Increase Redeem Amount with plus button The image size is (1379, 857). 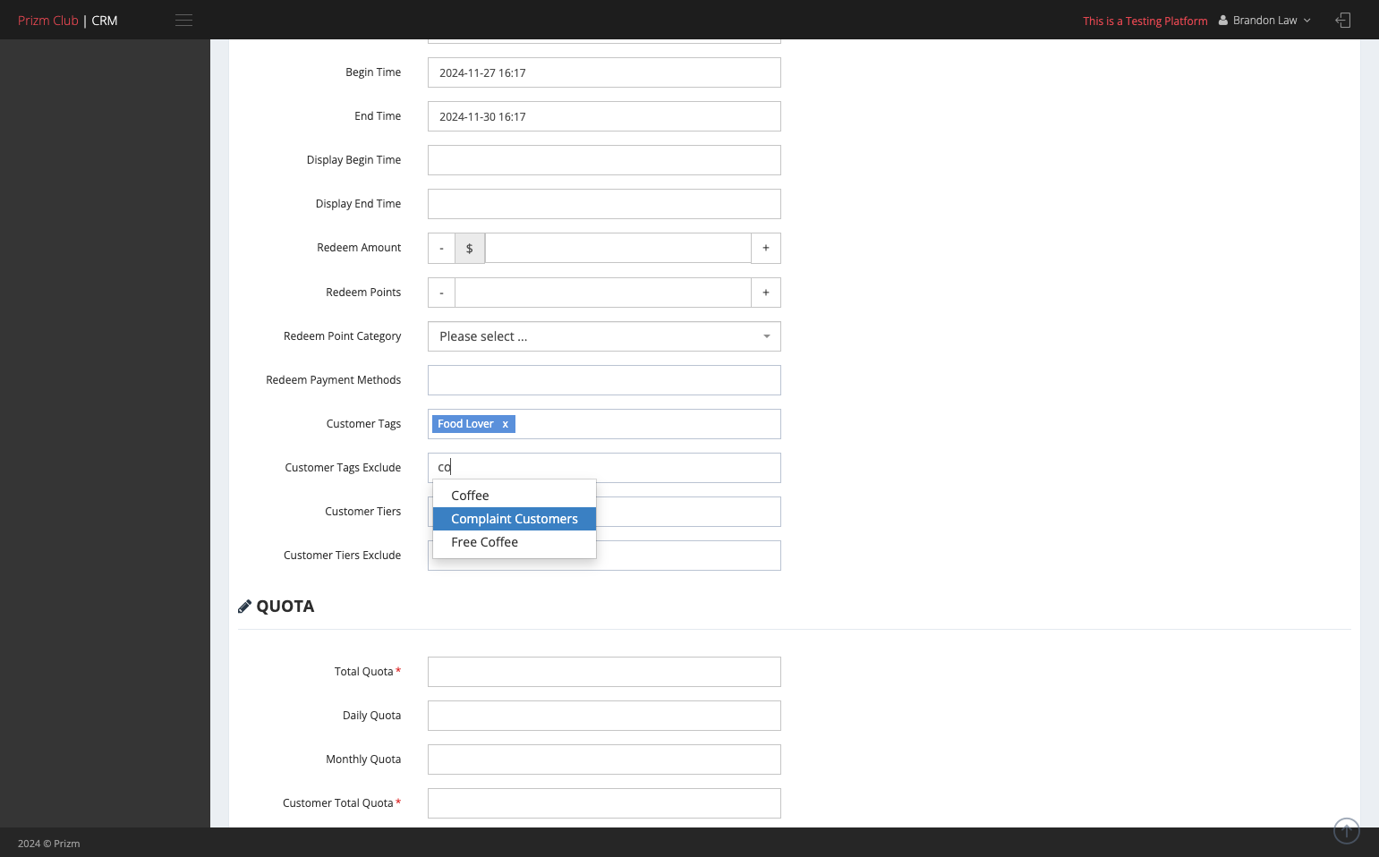766,248
